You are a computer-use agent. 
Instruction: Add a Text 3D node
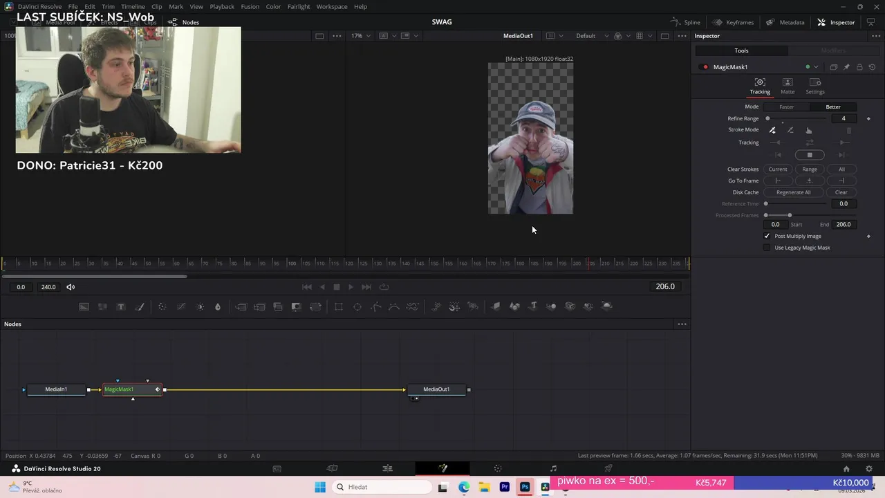[533, 306]
